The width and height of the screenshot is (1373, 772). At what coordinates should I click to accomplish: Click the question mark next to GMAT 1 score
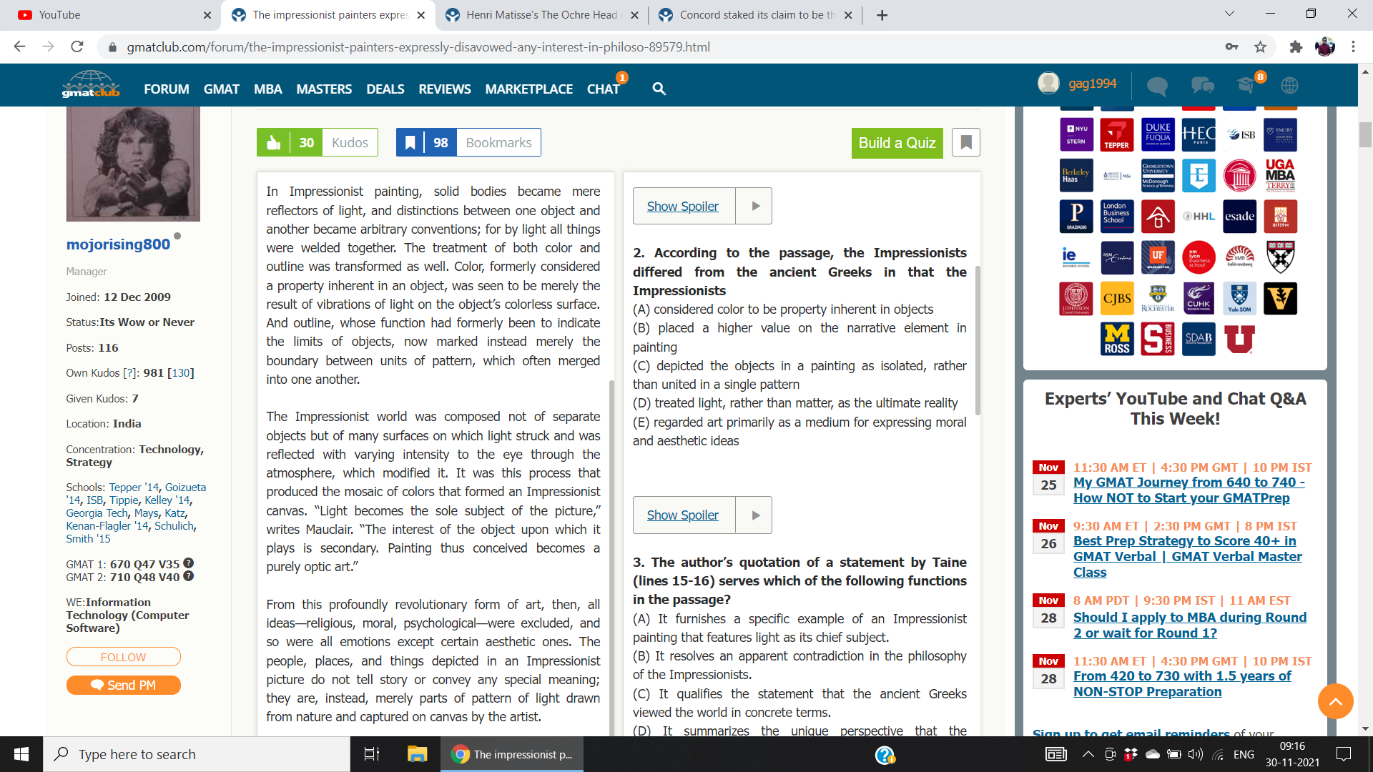(188, 563)
